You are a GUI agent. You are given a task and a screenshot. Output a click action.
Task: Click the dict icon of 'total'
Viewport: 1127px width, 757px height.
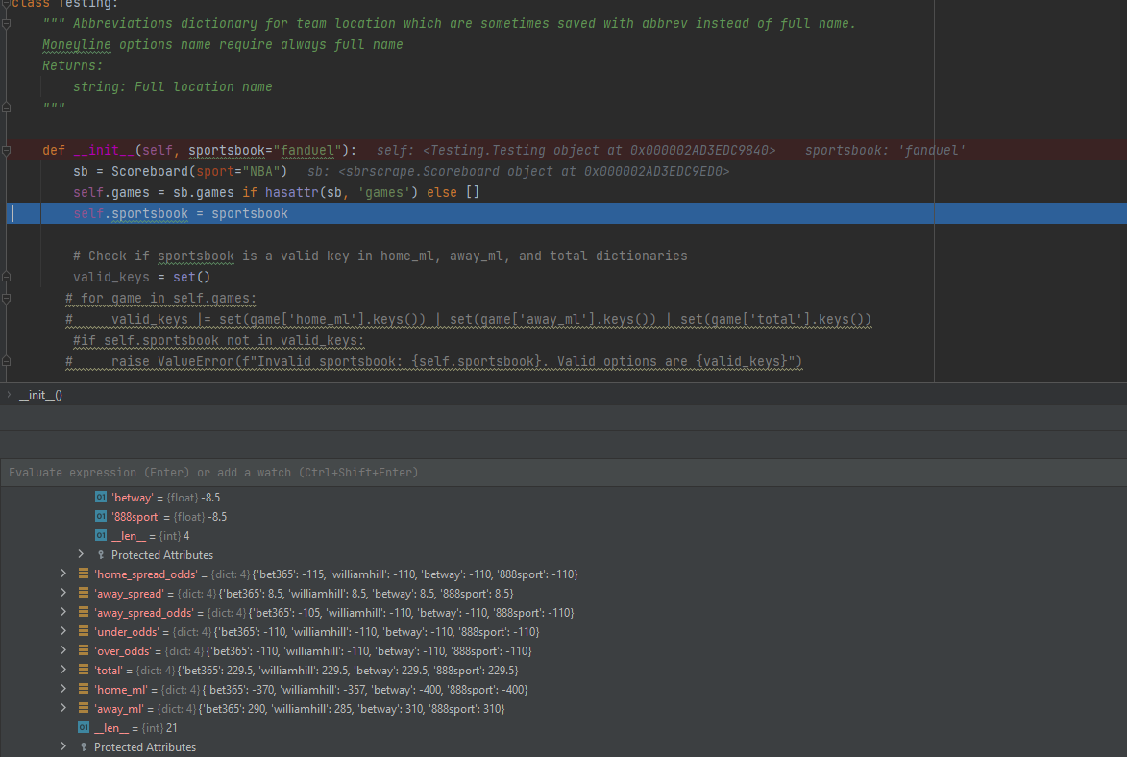[84, 670]
